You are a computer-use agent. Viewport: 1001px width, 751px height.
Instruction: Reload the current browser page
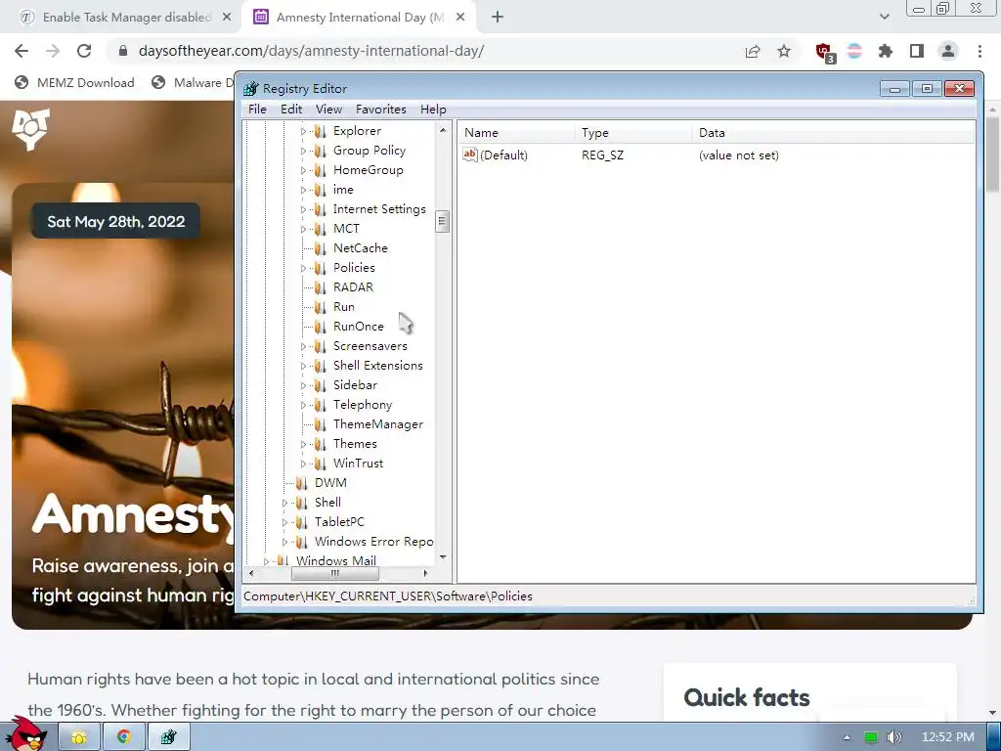pyautogui.click(x=84, y=51)
